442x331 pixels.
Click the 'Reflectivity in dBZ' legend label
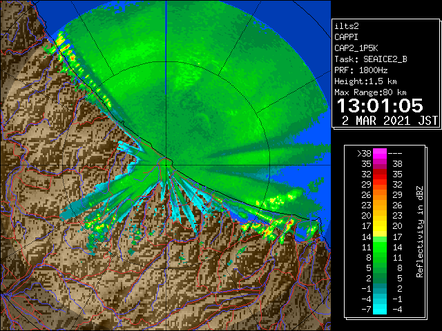tap(420, 232)
